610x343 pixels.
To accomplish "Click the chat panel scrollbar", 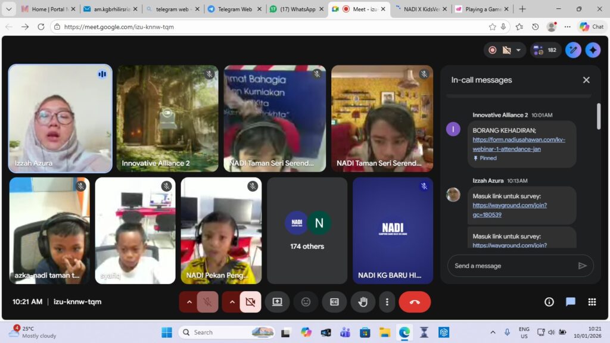I will click(x=599, y=116).
